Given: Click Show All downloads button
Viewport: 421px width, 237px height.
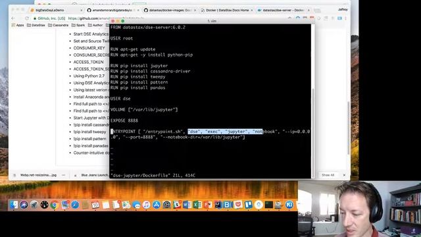Looking at the screenshot, I should (x=328, y=175).
